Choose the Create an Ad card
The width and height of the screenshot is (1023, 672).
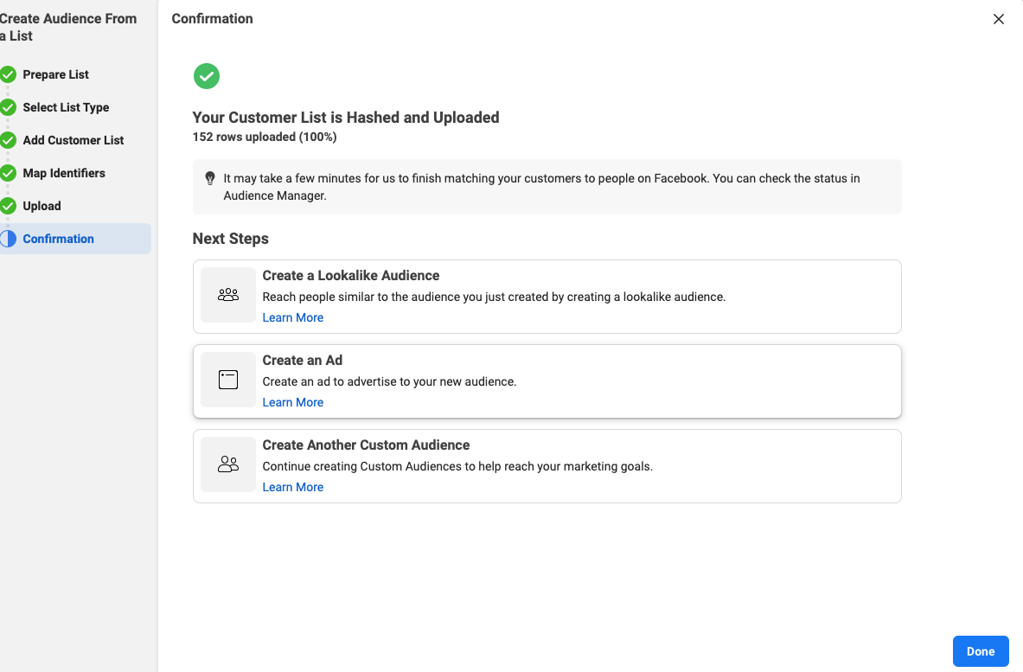547,381
